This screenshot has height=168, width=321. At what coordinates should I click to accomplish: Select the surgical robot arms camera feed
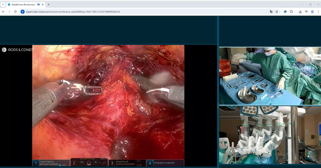(270, 135)
